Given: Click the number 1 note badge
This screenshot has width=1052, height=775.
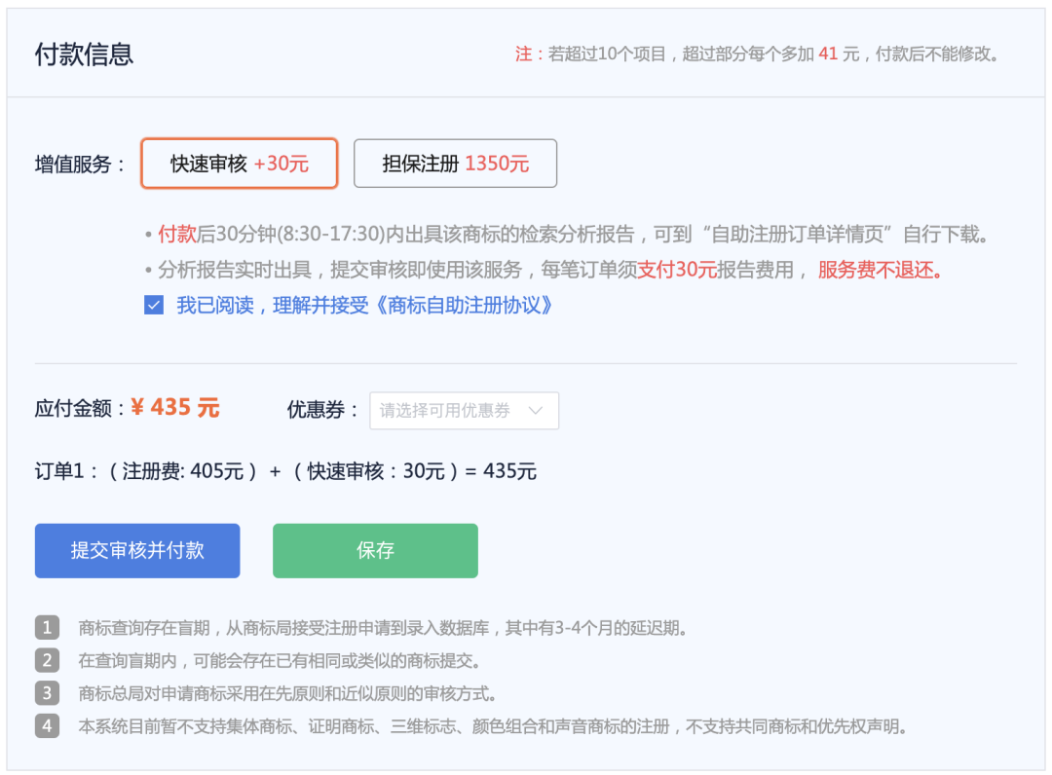Looking at the screenshot, I should tap(47, 627).
